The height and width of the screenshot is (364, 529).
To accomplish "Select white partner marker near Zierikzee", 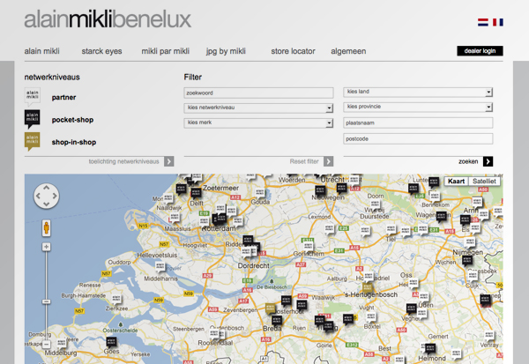I will [x=116, y=299].
